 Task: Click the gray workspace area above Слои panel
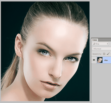click(101, 19)
